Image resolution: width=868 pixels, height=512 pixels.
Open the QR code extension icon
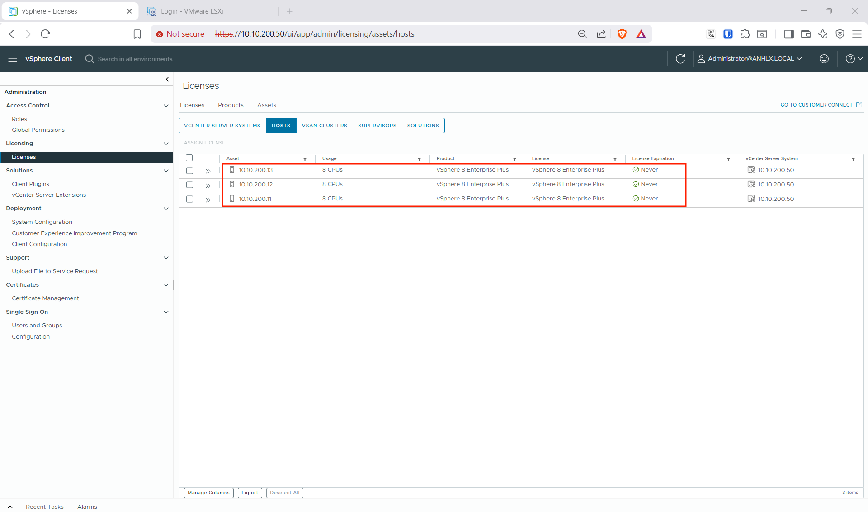coord(711,34)
